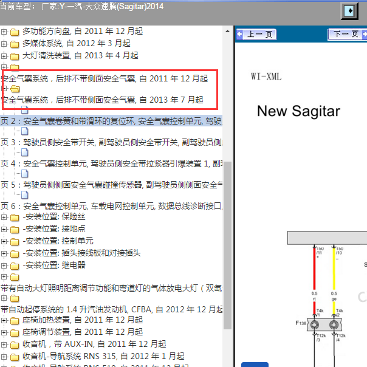This screenshot has width=367, height=367.
Task: Select 安全气囊系统 自 2013 年 7 月起 entry
Action: click(x=102, y=100)
